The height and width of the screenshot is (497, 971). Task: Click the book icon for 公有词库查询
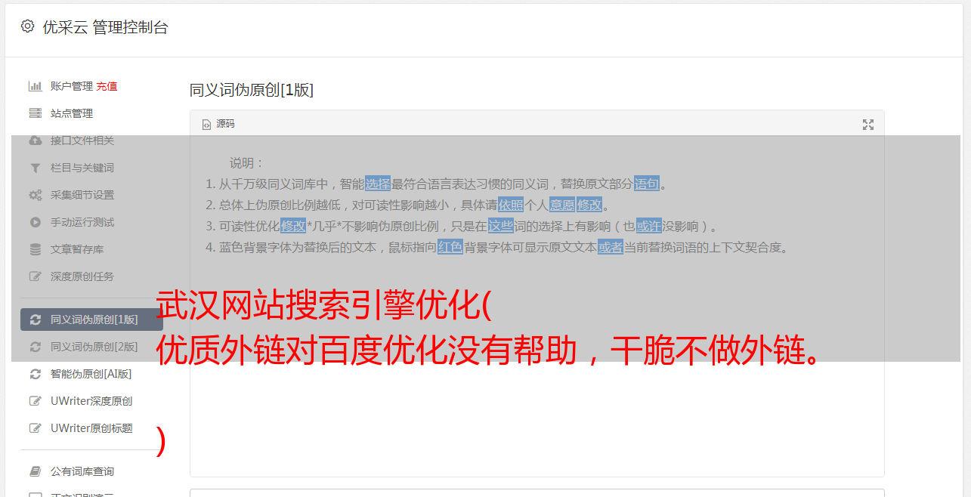[x=35, y=471]
